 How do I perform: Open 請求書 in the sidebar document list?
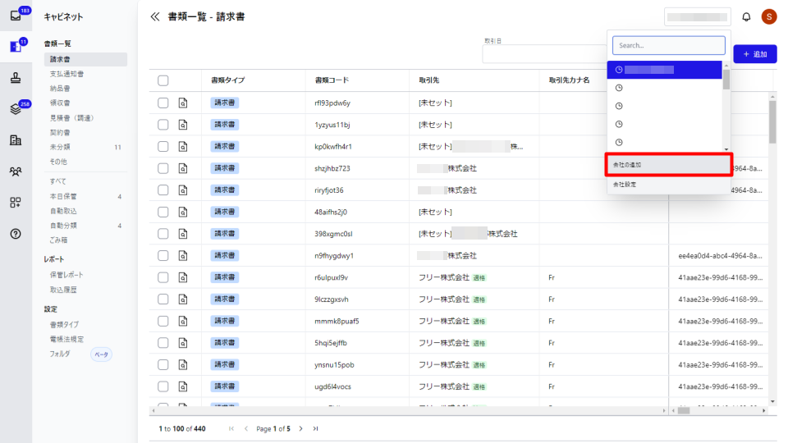pyautogui.click(x=85, y=59)
